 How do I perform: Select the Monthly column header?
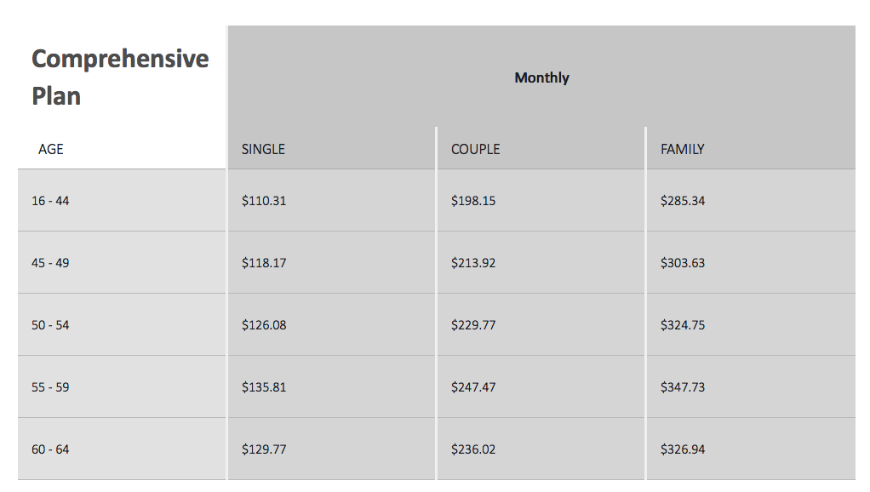point(541,77)
